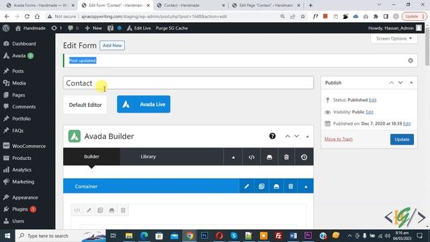430x242 pixels.
Task: Open the Screen Options dropdown
Action: click(x=394, y=39)
